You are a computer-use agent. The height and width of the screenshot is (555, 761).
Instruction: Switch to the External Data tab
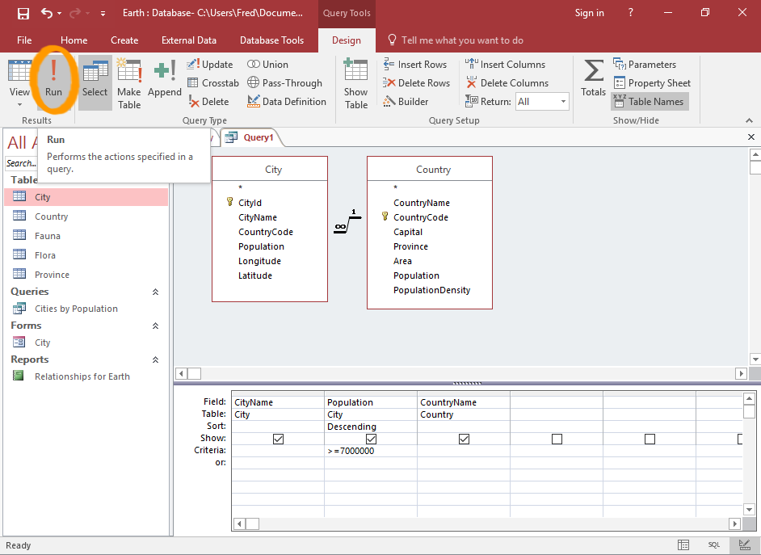(x=189, y=40)
